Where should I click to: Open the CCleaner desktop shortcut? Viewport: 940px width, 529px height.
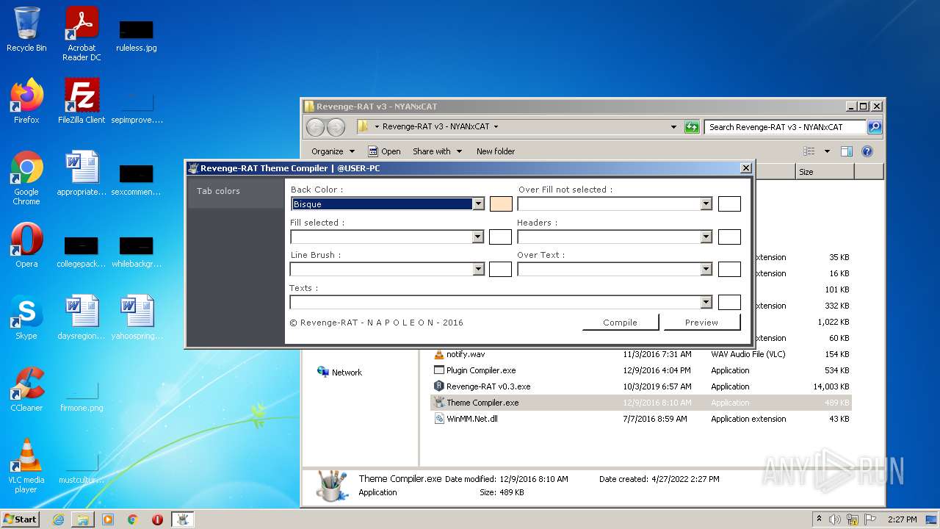point(26,389)
